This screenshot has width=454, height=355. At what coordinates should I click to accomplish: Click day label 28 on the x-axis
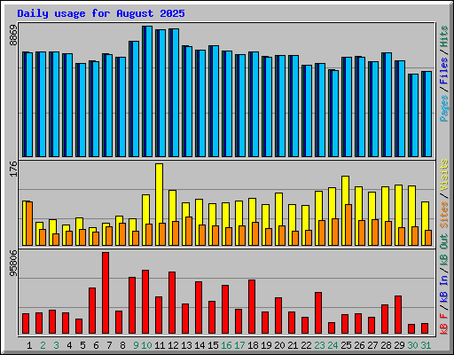point(386,345)
